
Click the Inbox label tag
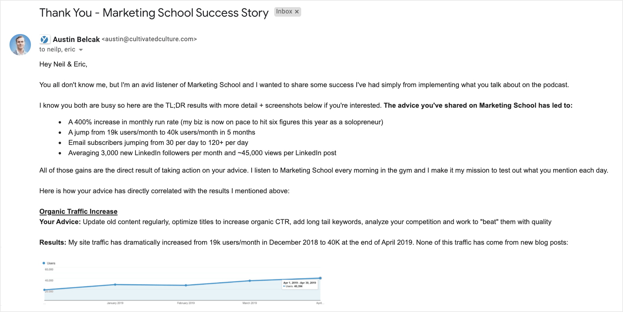click(284, 11)
